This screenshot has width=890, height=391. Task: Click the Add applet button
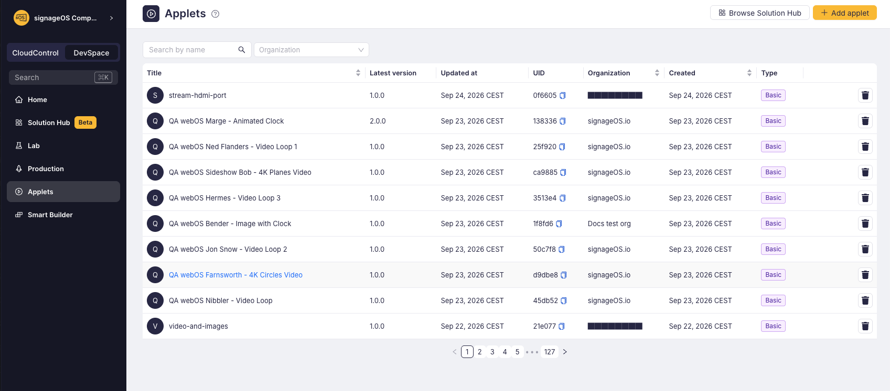coord(844,13)
